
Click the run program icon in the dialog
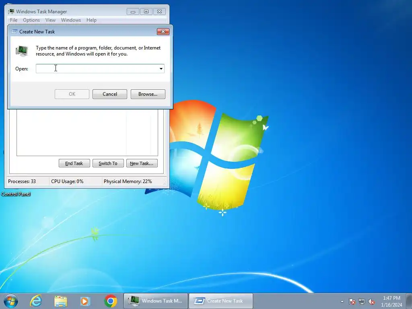point(22,51)
